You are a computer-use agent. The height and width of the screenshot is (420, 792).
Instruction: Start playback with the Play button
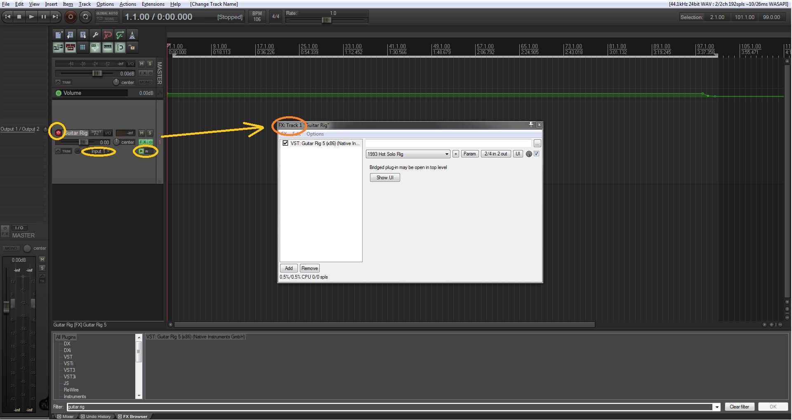(x=31, y=17)
